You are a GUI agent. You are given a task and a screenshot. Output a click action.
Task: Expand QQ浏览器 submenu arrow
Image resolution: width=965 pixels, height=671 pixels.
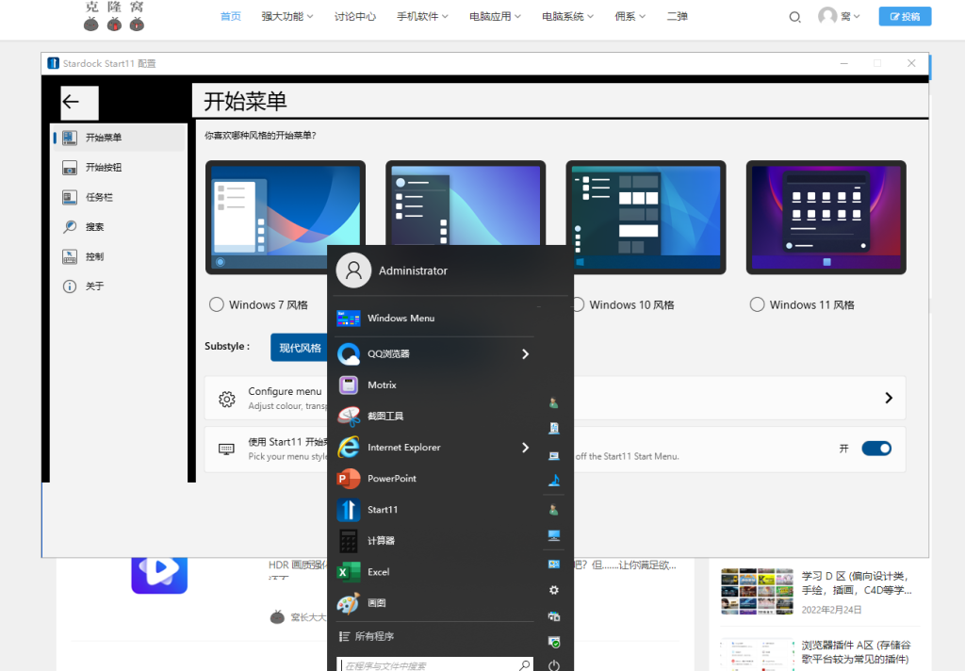click(525, 354)
